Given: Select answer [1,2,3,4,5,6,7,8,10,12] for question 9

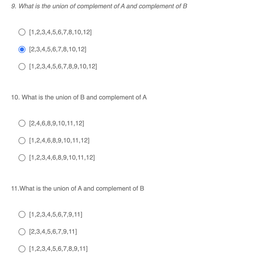Looking at the screenshot, I should click(22, 32).
